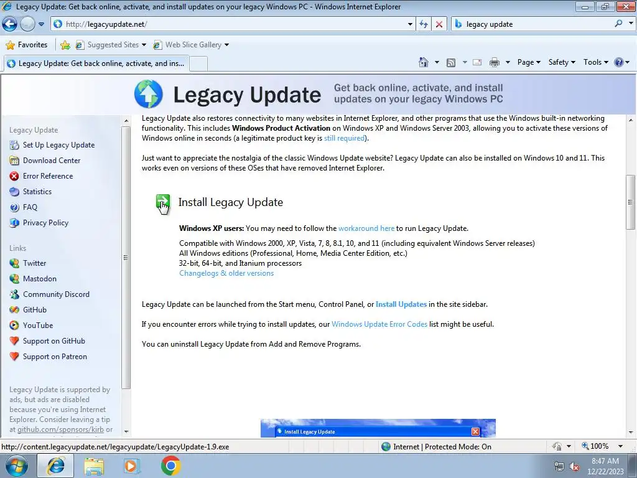Click Add to Favorites Bar star icon
The image size is (637, 478).
65,45
